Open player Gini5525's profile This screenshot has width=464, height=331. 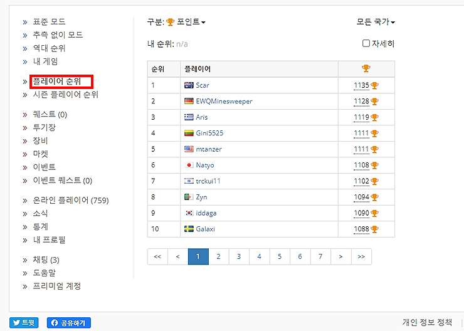coord(209,134)
